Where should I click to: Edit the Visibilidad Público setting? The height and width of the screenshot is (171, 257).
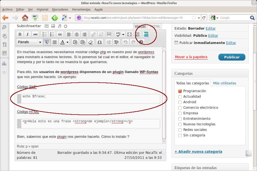[x=213, y=36]
